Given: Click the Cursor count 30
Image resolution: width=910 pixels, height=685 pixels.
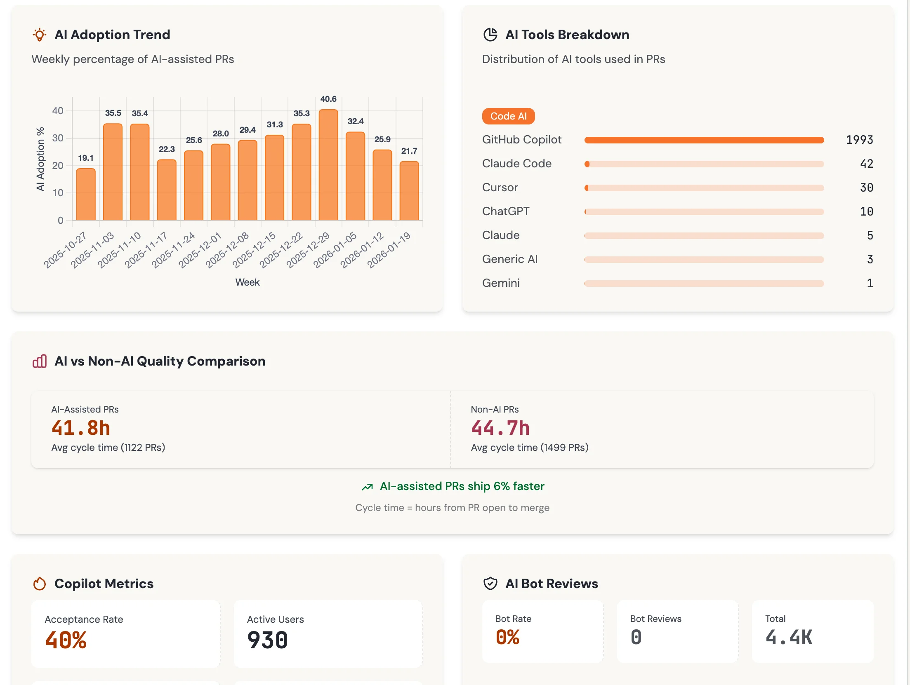Looking at the screenshot, I should (x=866, y=188).
